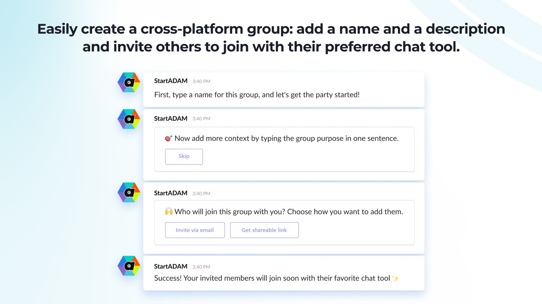Click the raised hands emoji before 'Who will join'
542x304 pixels.
tap(169, 212)
